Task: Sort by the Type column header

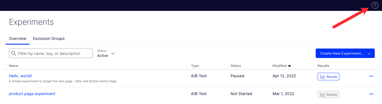Action: click(195, 66)
